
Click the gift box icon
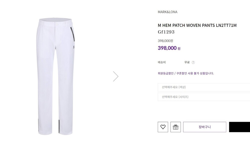click(175, 127)
